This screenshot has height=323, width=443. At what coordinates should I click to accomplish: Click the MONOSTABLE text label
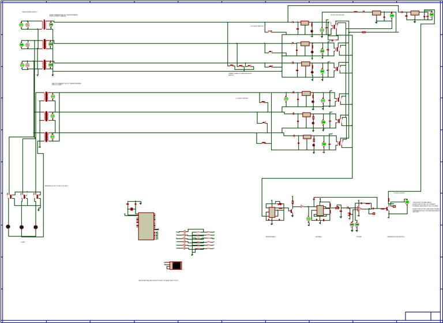click(271, 236)
